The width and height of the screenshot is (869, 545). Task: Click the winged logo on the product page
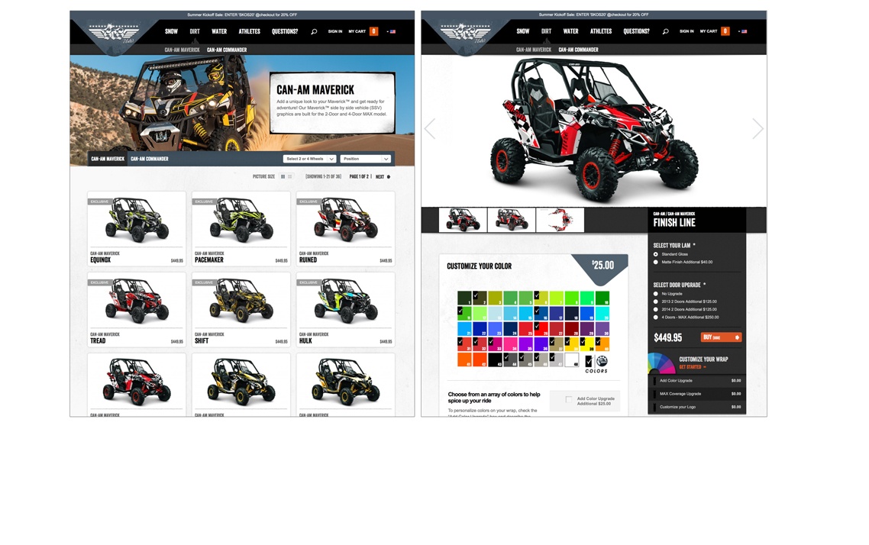[x=466, y=34]
